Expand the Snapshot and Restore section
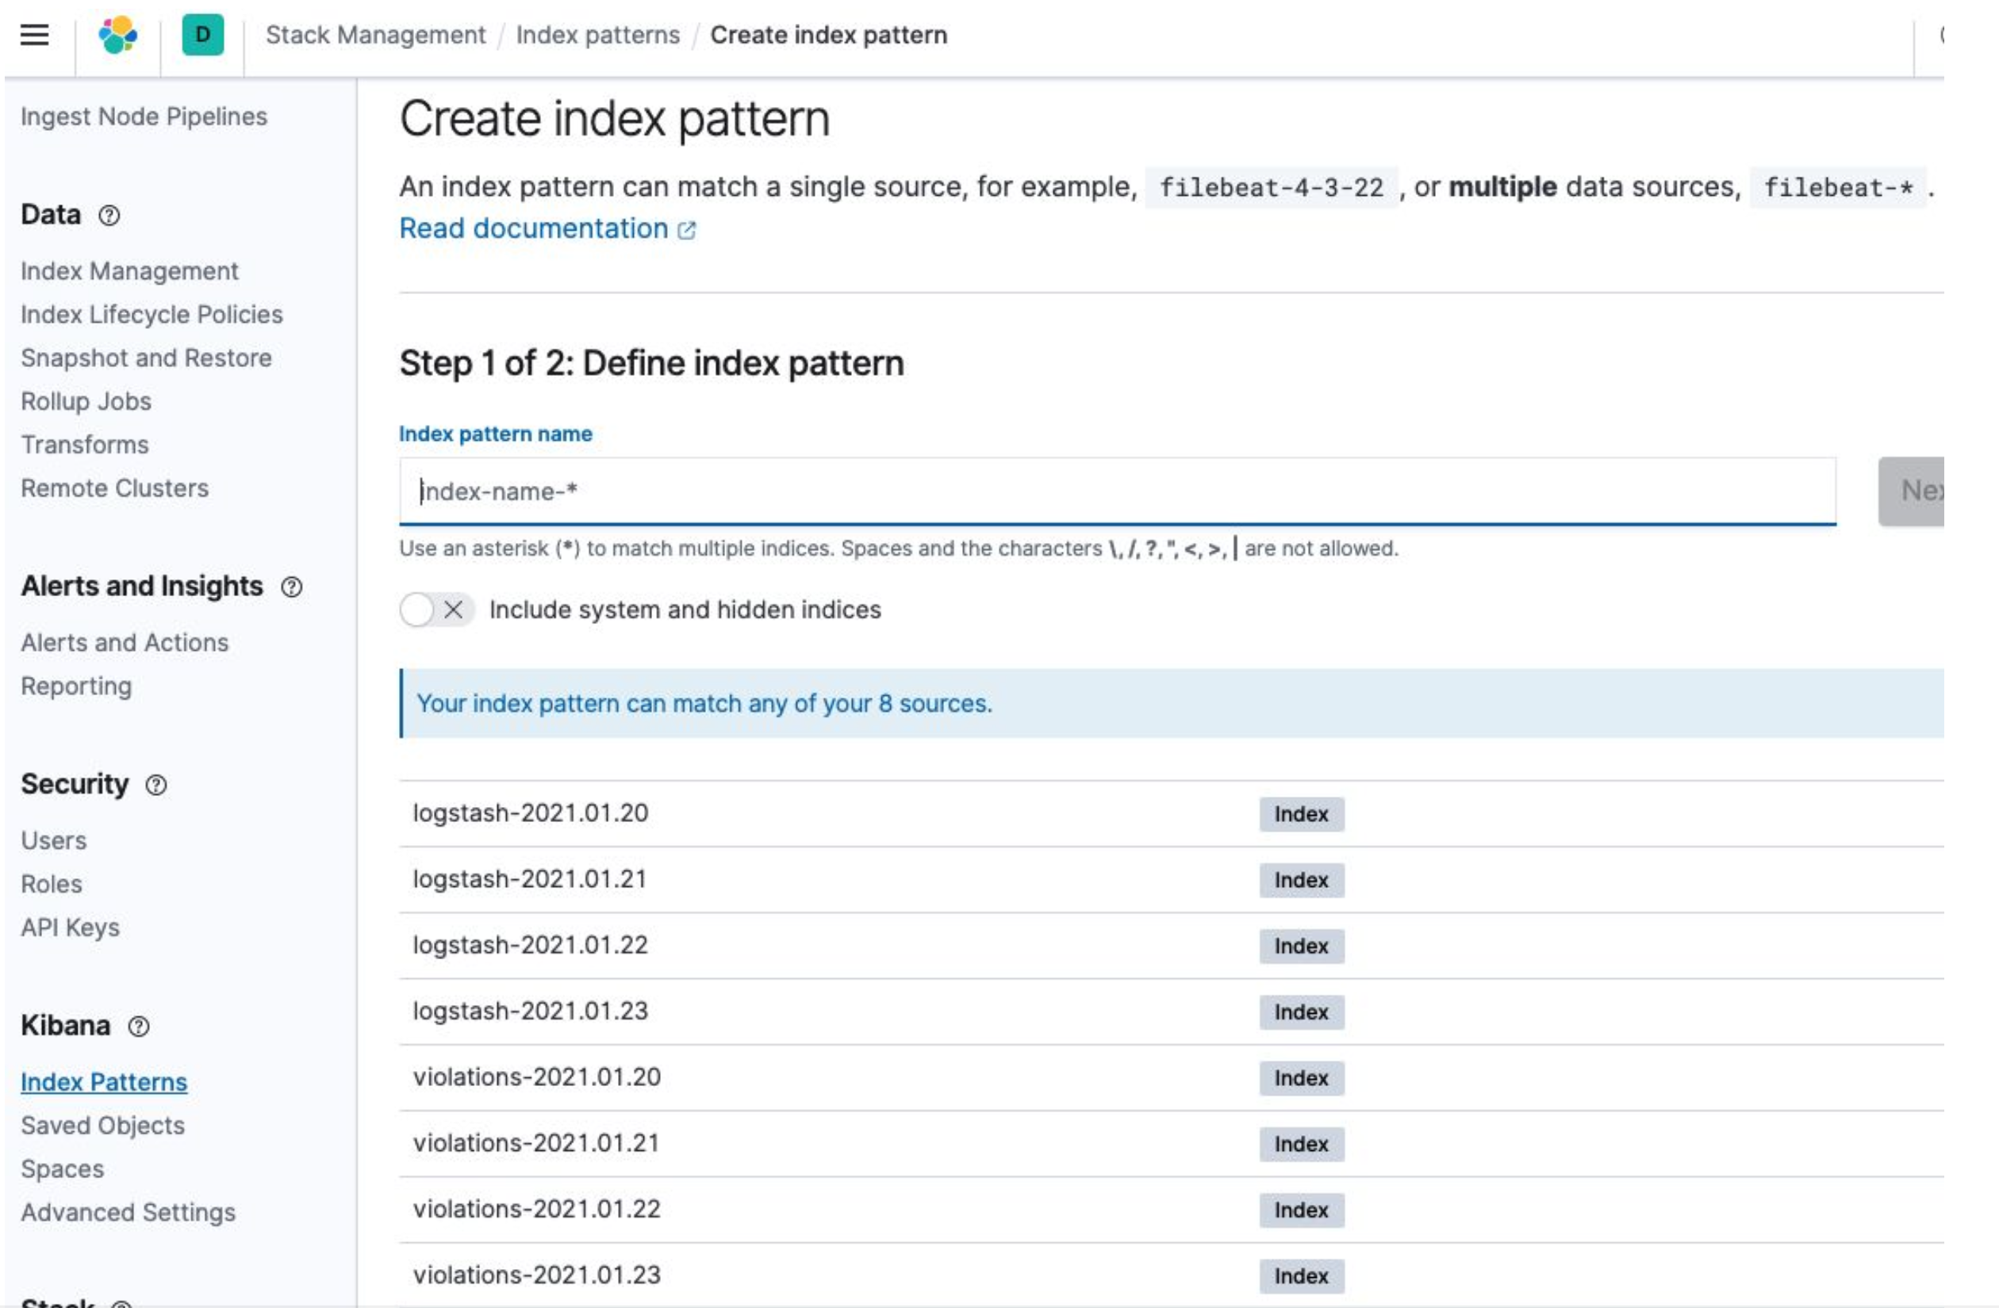 (x=146, y=358)
